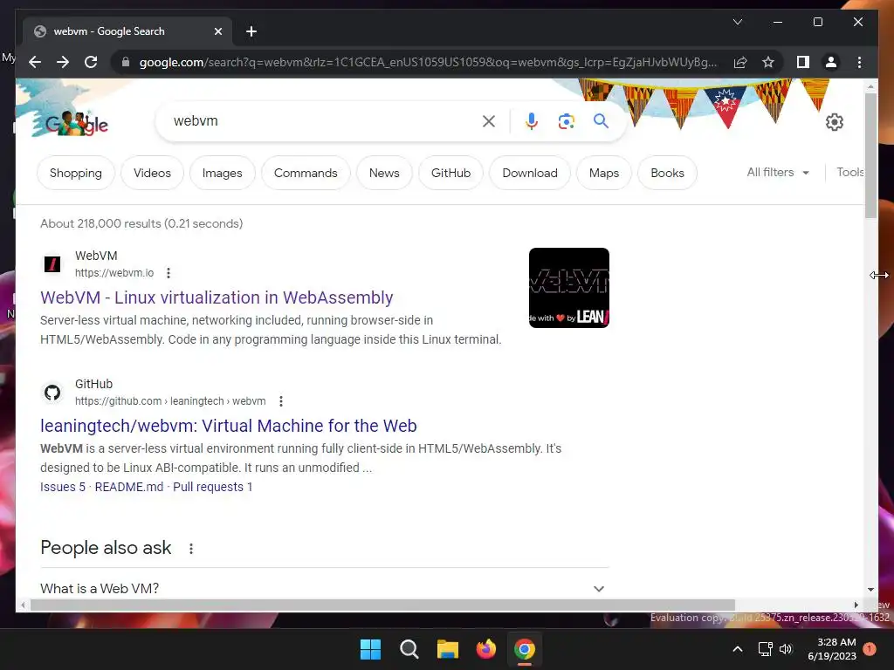894x670 pixels.
Task: Click the WebVM result thumbnail image
Action: pyautogui.click(x=569, y=288)
